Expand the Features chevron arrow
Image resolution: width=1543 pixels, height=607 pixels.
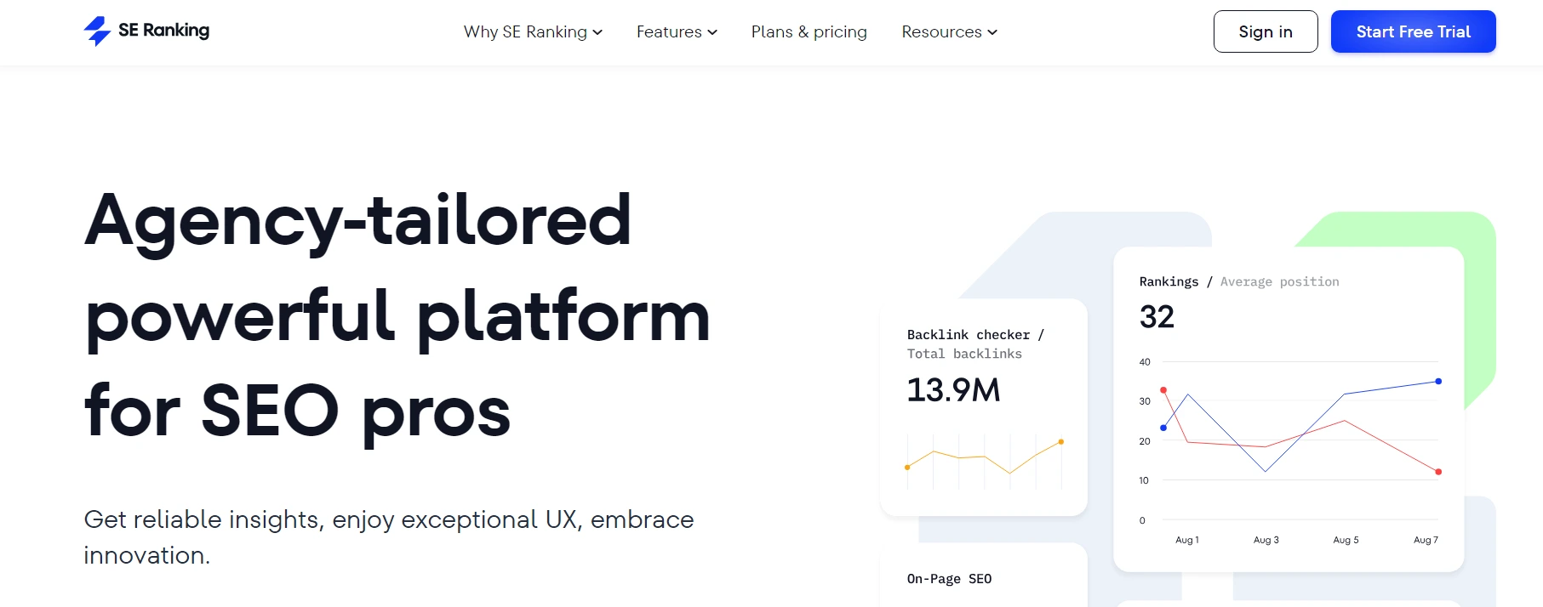click(712, 32)
